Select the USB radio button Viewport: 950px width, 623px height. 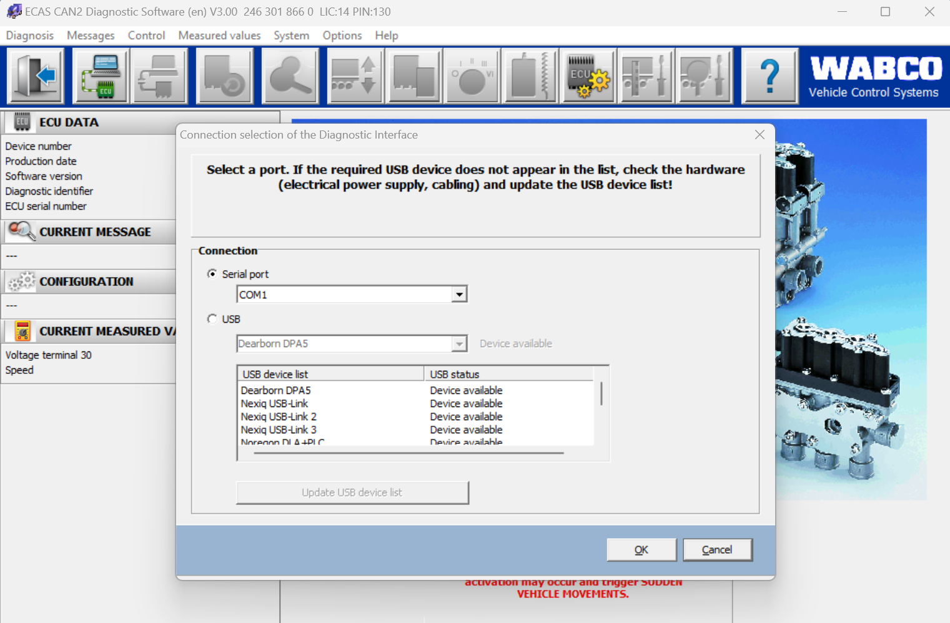coord(212,319)
